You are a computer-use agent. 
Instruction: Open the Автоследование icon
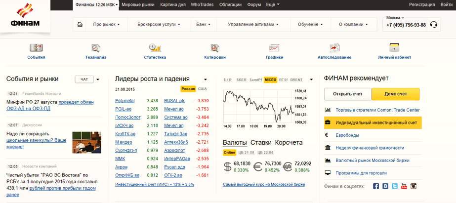click(334, 48)
